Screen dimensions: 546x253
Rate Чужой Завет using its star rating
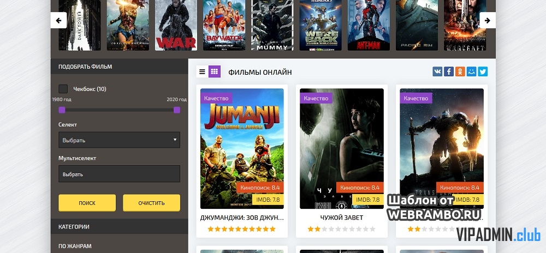pos(342,229)
